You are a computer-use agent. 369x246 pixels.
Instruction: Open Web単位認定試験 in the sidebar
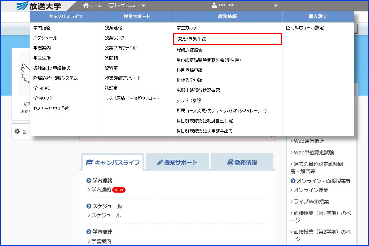coord(313,153)
